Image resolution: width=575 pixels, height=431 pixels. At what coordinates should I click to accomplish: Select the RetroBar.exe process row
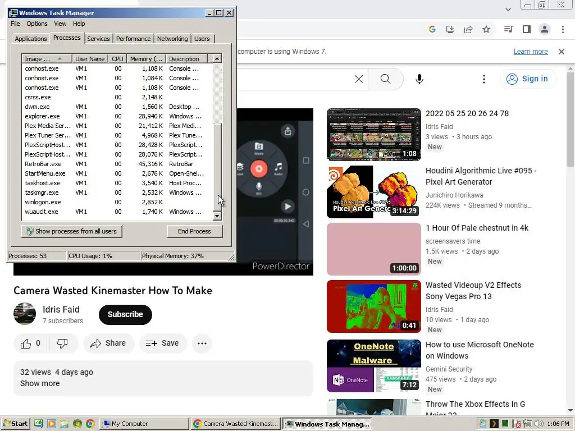117,164
